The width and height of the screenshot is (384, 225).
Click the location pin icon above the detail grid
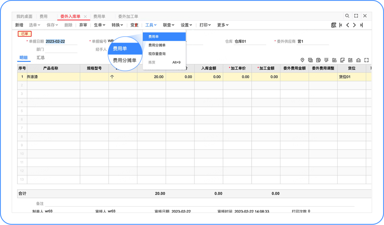pos(303,60)
